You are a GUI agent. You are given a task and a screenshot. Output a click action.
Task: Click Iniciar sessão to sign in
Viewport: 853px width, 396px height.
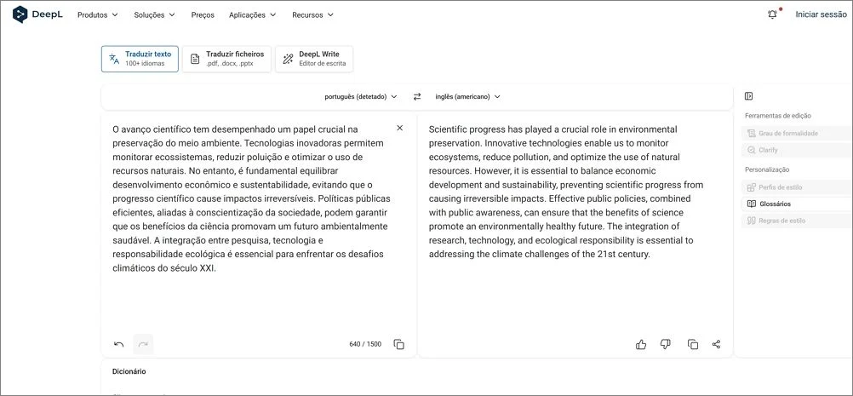pyautogui.click(x=821, y=14)
